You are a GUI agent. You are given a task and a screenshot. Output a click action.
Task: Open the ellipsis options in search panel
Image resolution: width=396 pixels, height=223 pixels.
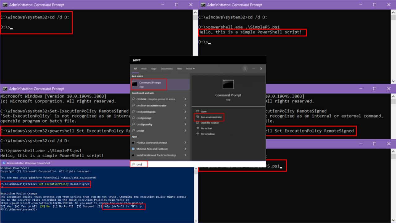[x=254, y=68]
